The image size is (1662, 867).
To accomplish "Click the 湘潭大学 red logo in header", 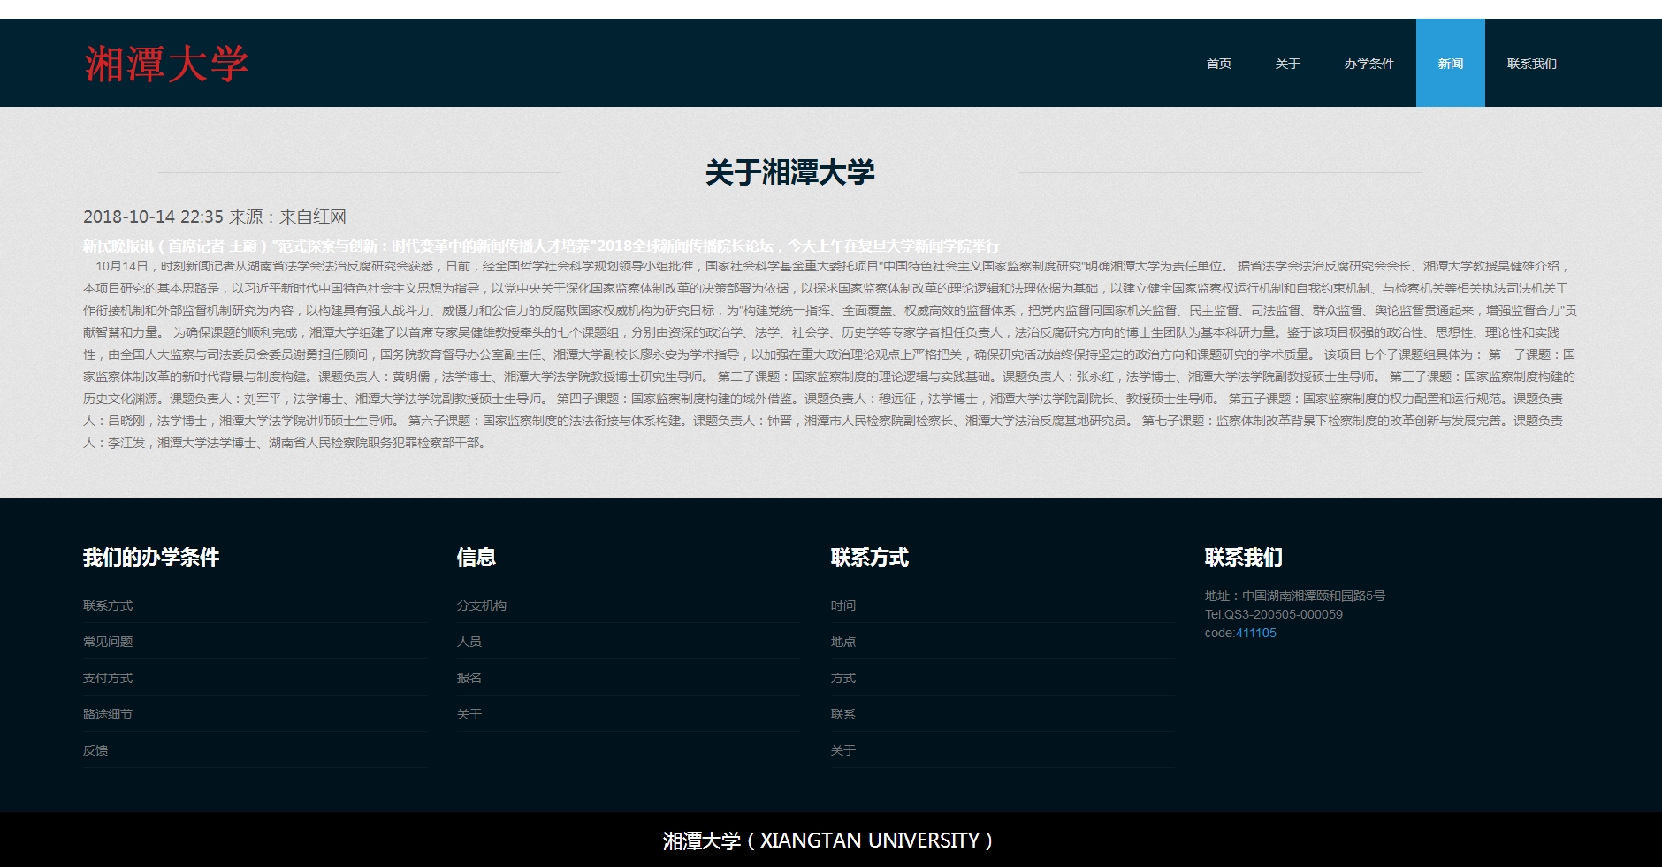I will (x=166, y=65).
